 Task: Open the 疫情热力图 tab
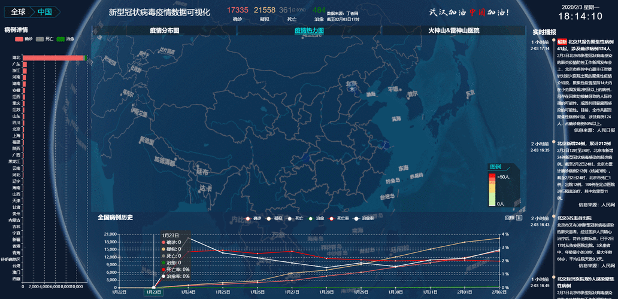click(309, 30)
